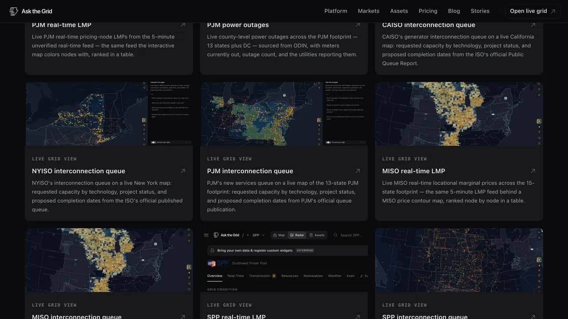Open the MISO real-time LMP title

(x=414, y=171)
